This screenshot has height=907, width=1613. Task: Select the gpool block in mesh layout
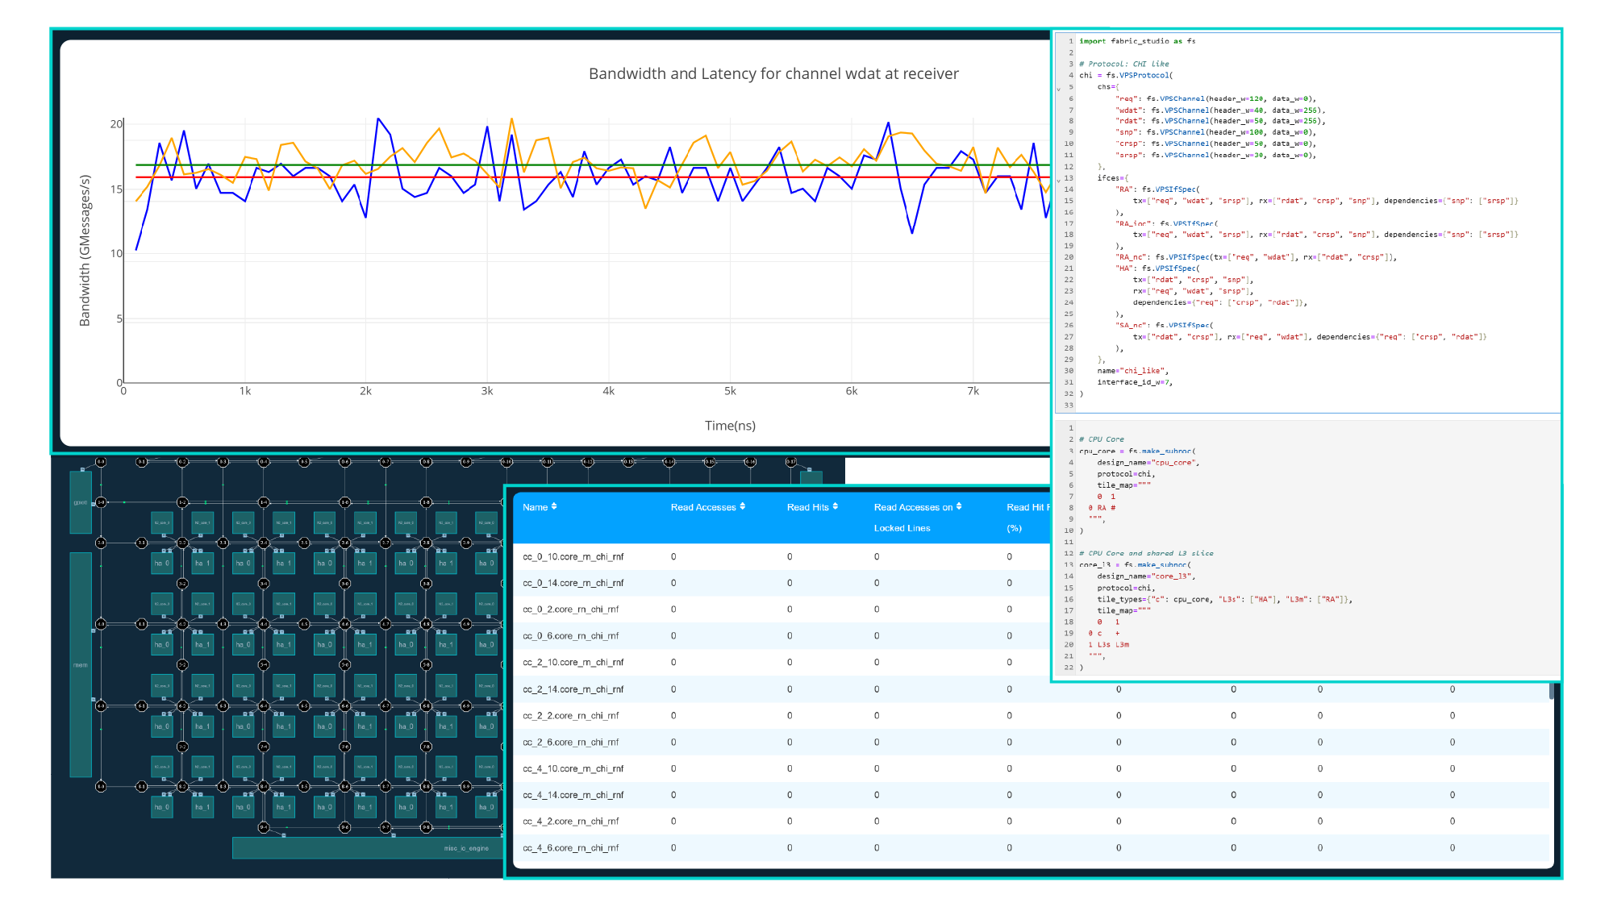[81, 502]
